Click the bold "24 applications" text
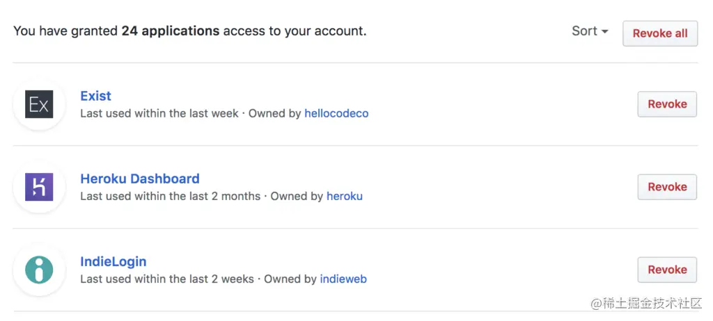 click(171, 31)
